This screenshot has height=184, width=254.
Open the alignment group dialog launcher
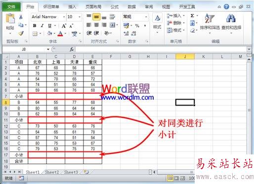tap(118, 41)
